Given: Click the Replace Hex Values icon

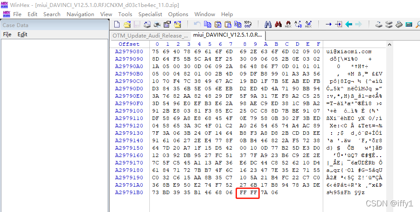Looking at the screenshot, I should click(x=308, y=24).
